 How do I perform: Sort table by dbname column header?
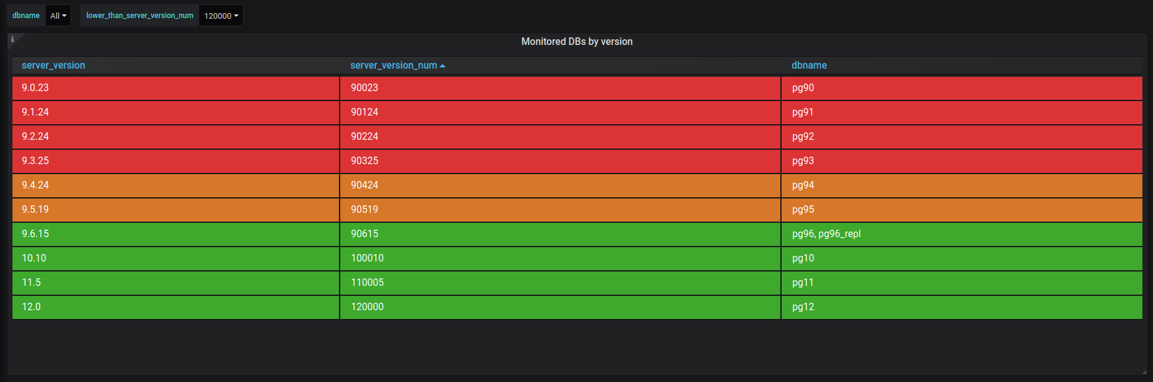click(x=809, y=66)
